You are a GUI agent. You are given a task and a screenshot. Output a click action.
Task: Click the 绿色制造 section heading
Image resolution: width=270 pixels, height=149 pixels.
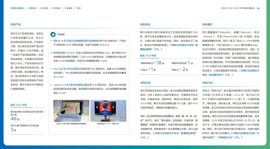pos(145,25)
